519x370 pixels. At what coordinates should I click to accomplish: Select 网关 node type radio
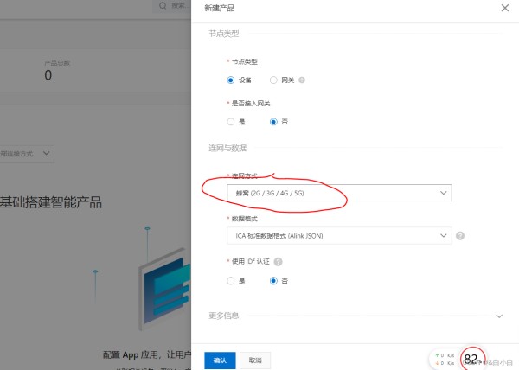[x=273, y=80]
